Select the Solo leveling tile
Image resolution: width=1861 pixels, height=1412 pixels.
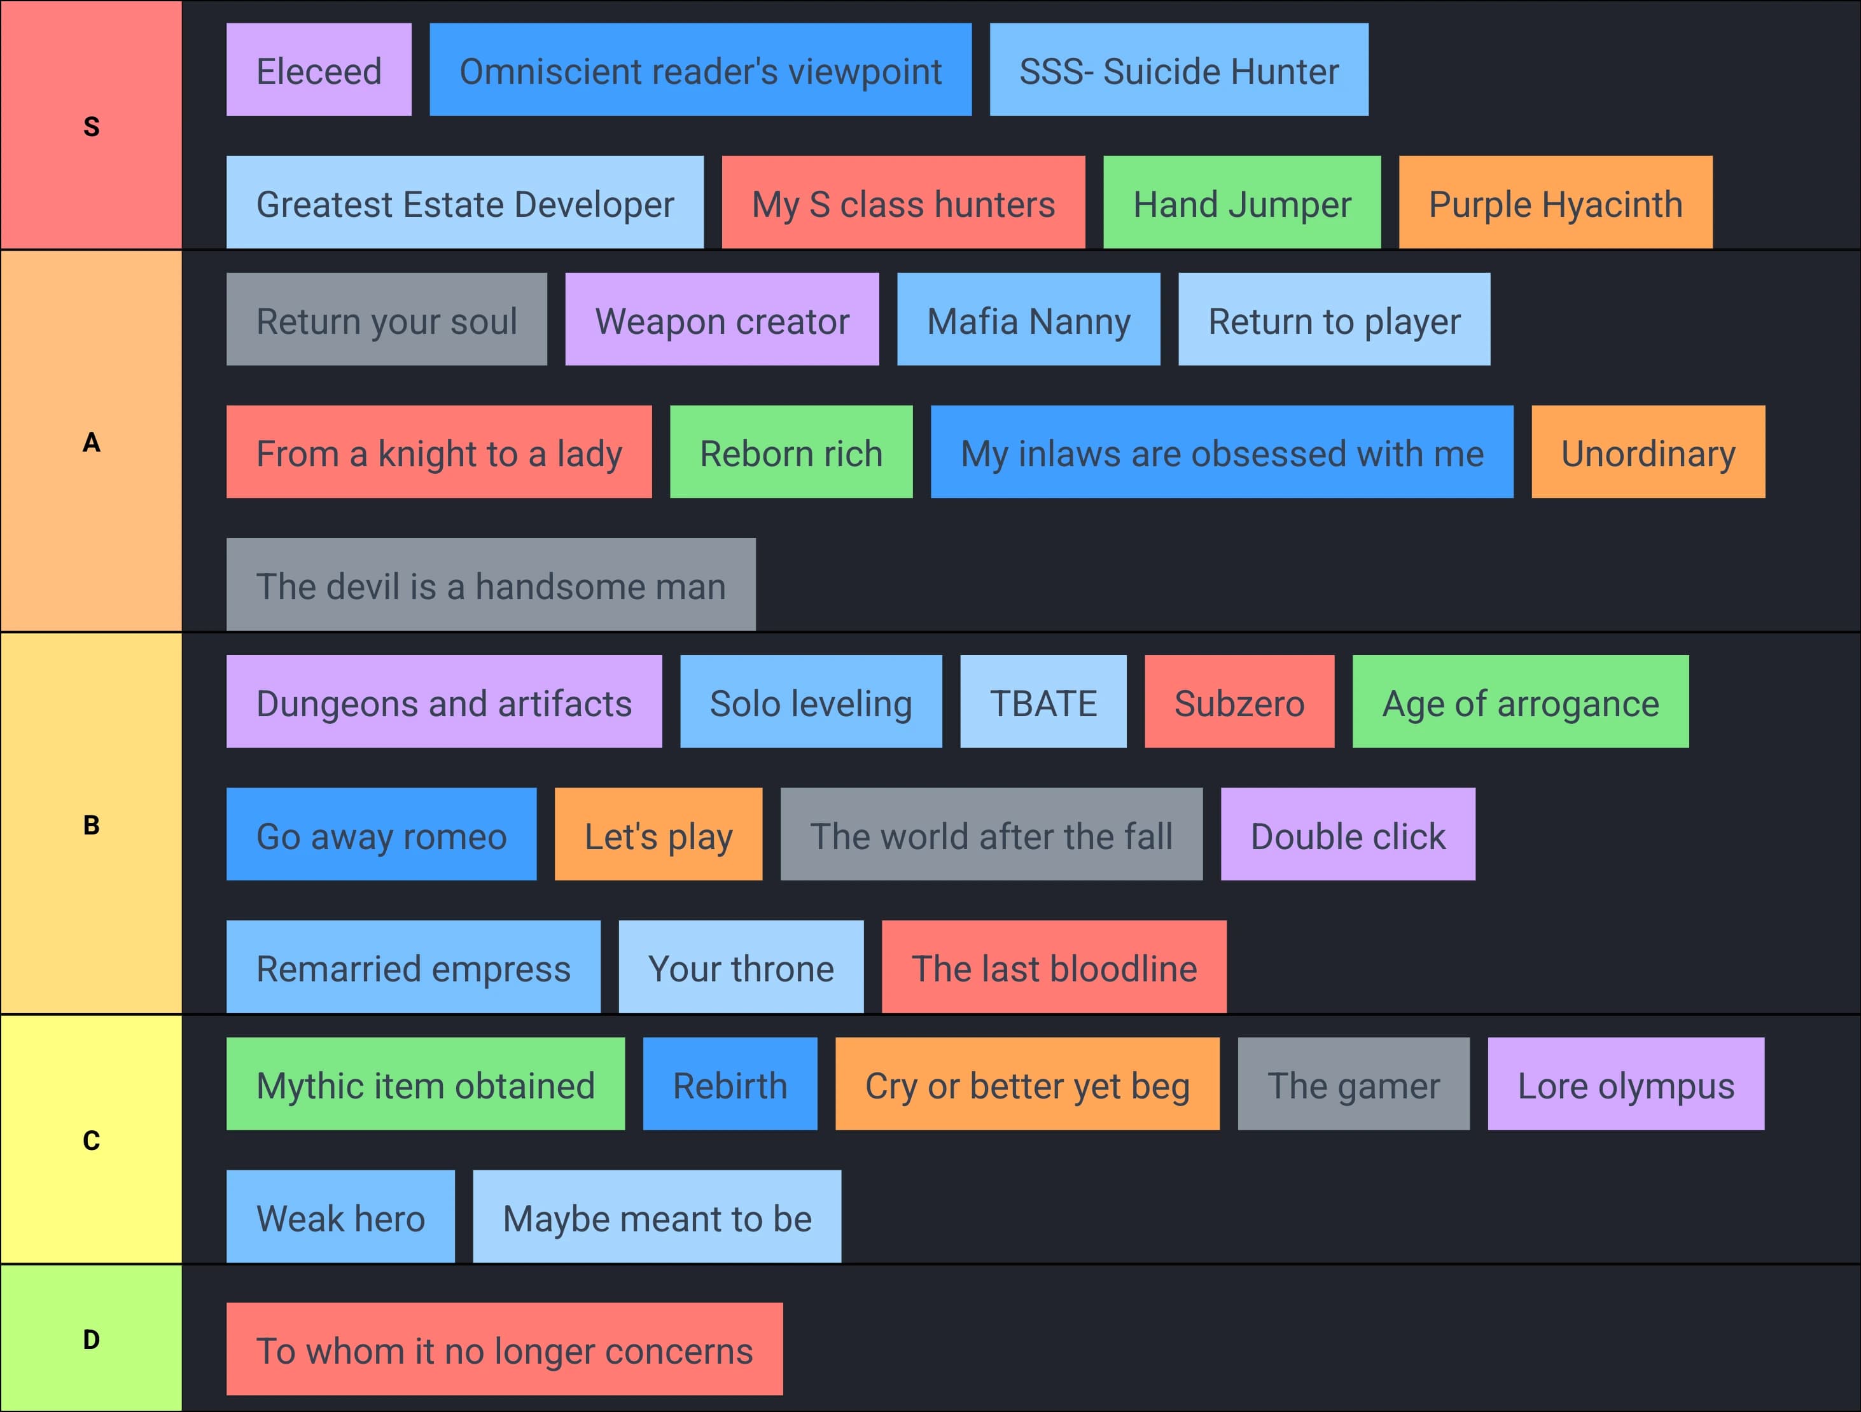click(x=810, y=702)
